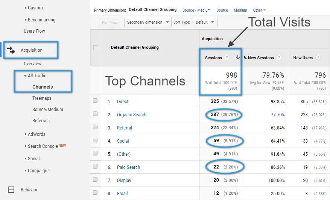Click the Sessions sort descending arrow
This screenshot has width=330, height=200.
click(x=237, y=57)
